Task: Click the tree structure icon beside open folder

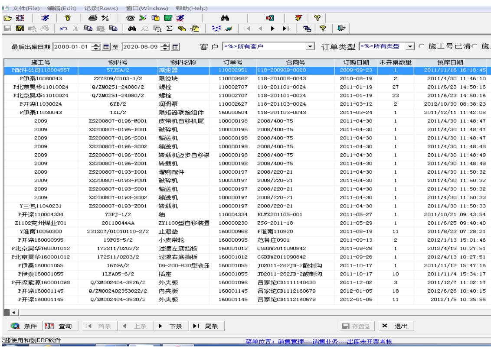Action: click(20, 18)
